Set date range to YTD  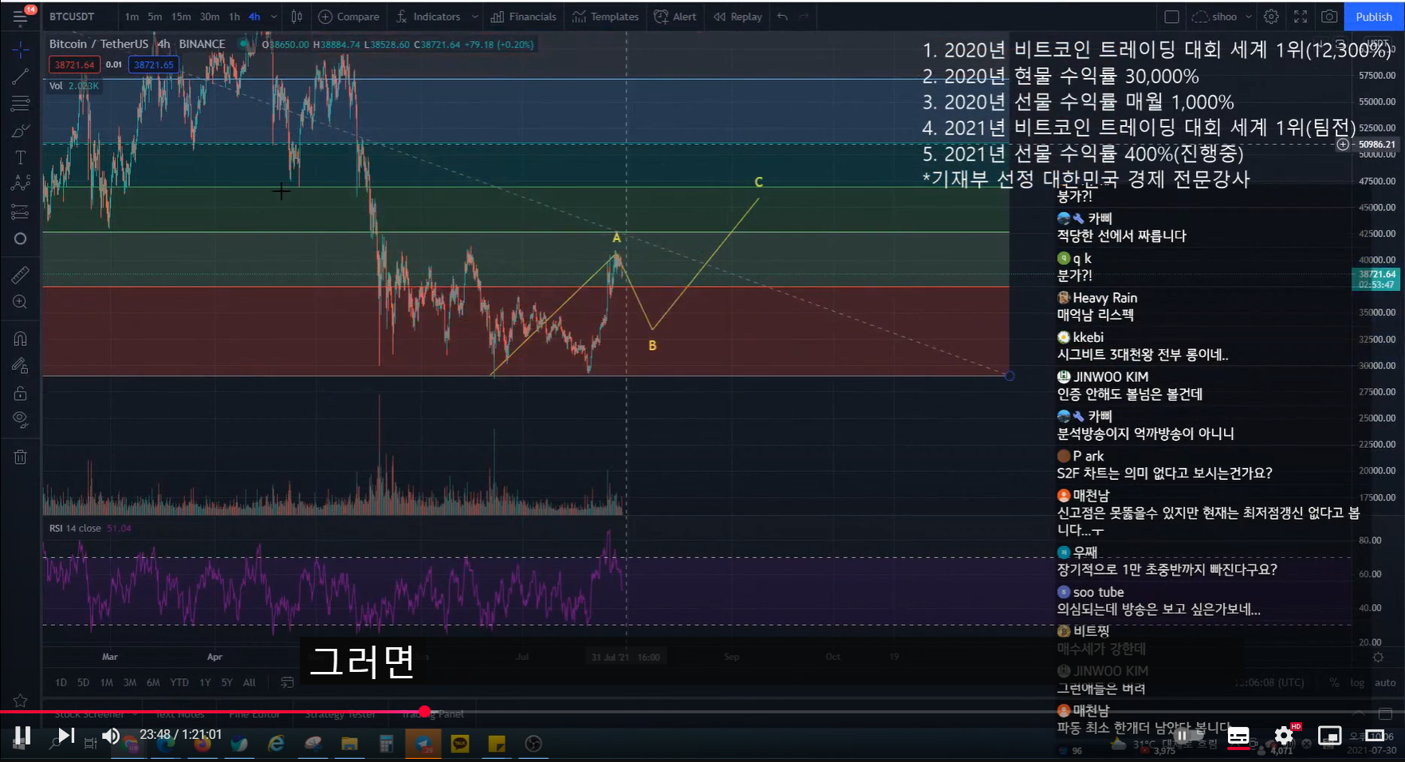point(179,682)
